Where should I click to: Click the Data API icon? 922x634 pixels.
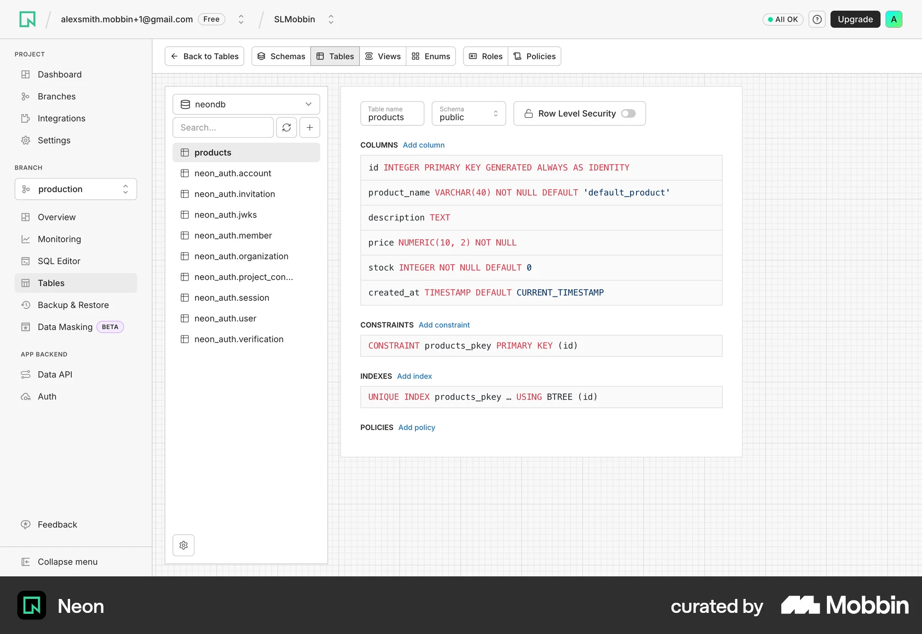(x=25, y=375)
